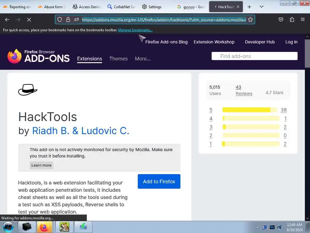Screen dimensions: 310x233
Task: Click the Find add-ons search field
Action: point(254,56)
